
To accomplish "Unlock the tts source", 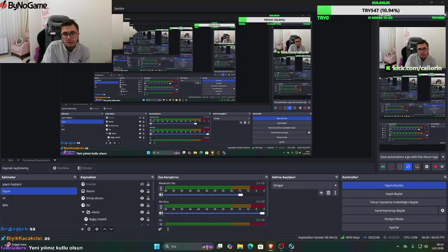I will pos(148,205).
